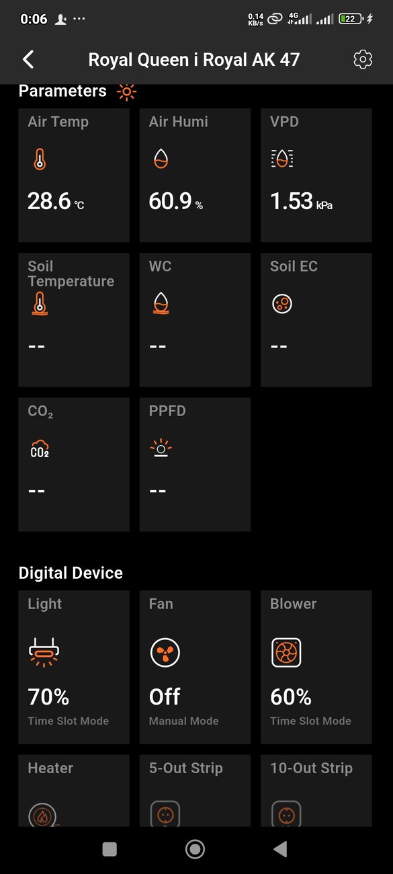The height and width of the screenshot is (874, 393).
Task: Tap the orange sun icon beside Parameters
Action: point(126,91)
